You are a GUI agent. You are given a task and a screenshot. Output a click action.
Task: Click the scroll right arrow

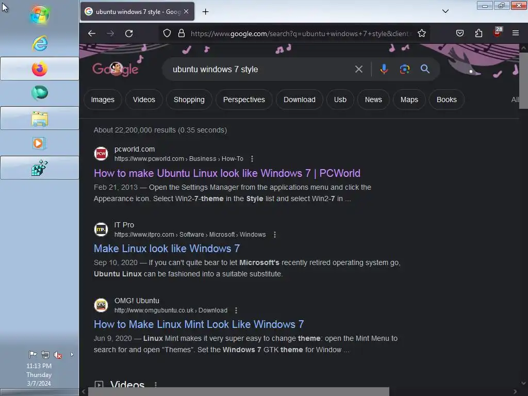(x=515, y=392)
